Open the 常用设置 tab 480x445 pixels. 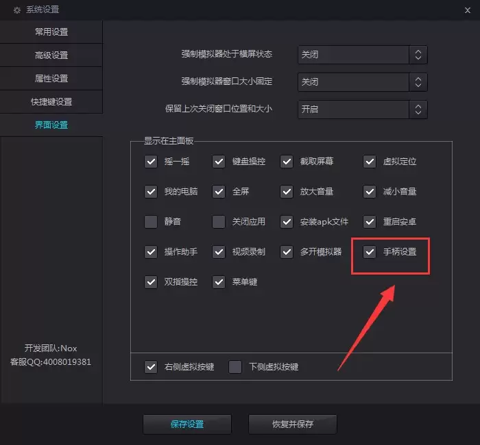(51, 32)
